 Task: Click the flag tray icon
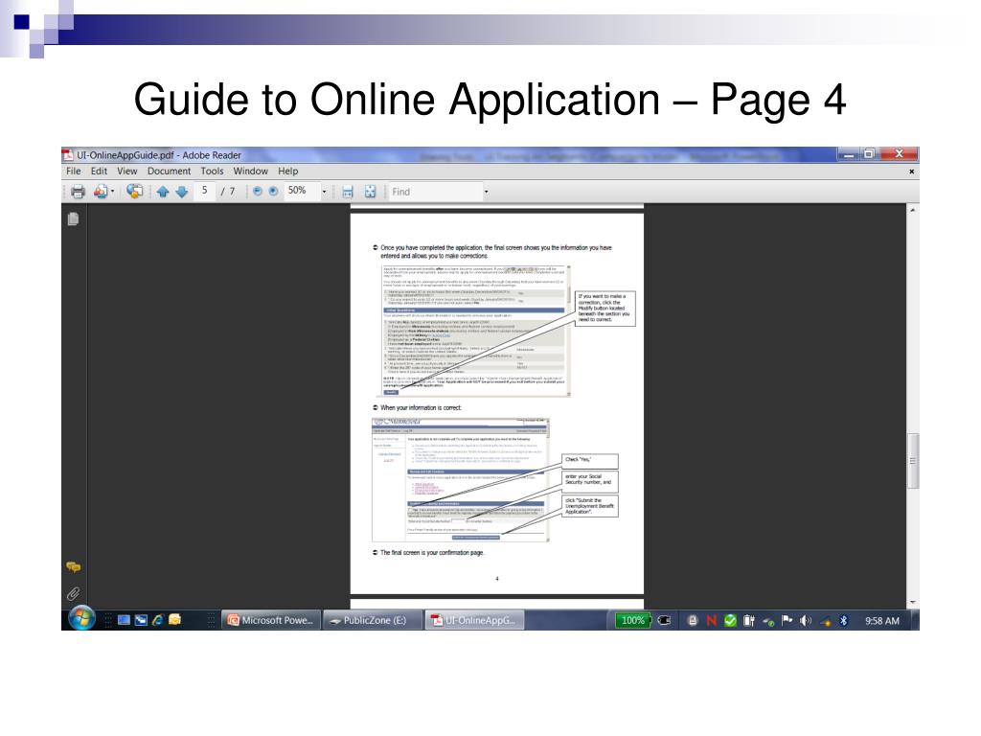787,620
